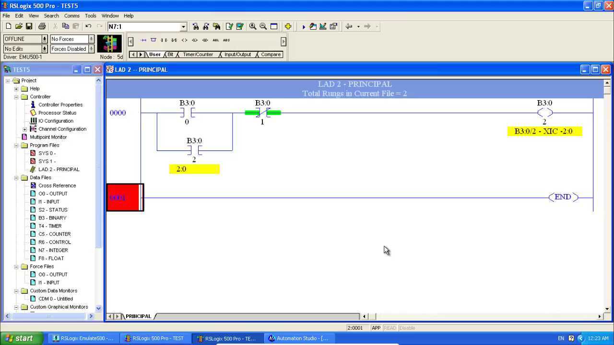Screen dimensions: 614x345
Task: Click the yellow plus icon in toolbar
Action: pos(288,26)
